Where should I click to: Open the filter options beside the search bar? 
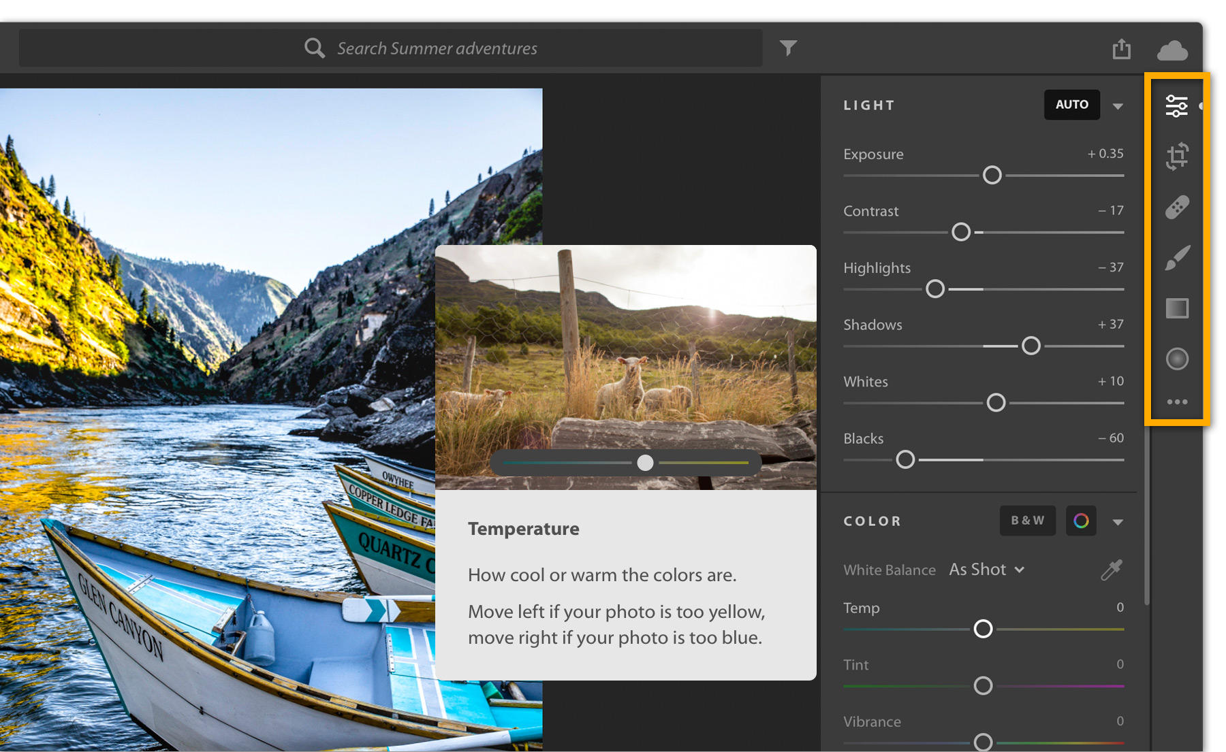[x=787, y=48]
